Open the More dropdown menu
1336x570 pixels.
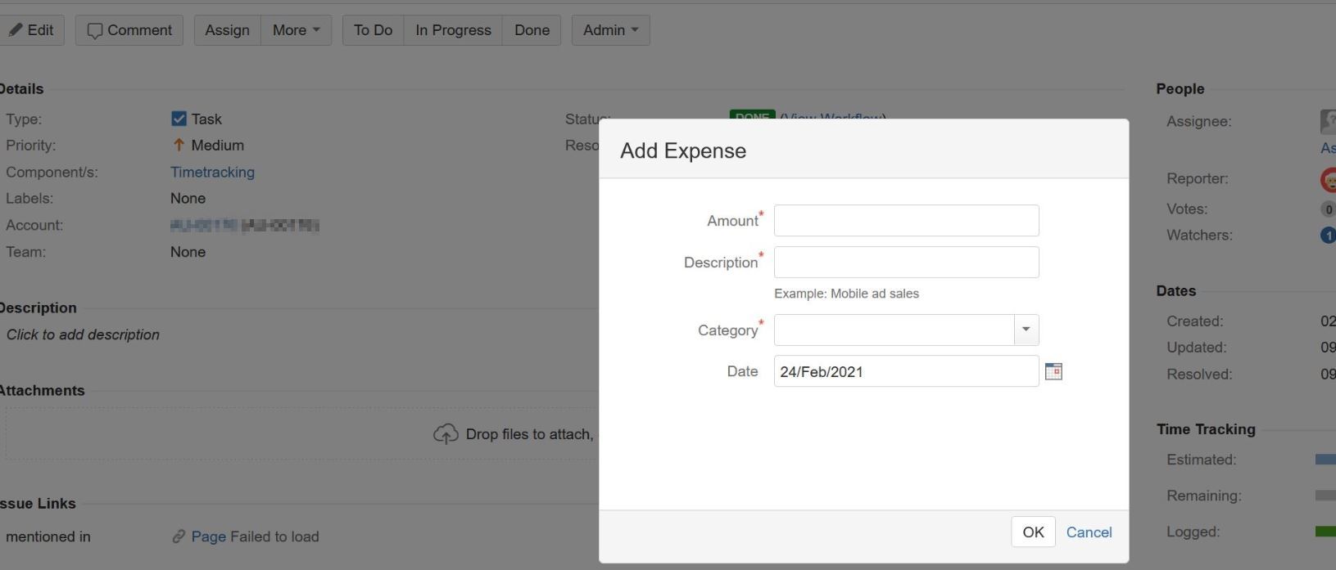[296, 30]
